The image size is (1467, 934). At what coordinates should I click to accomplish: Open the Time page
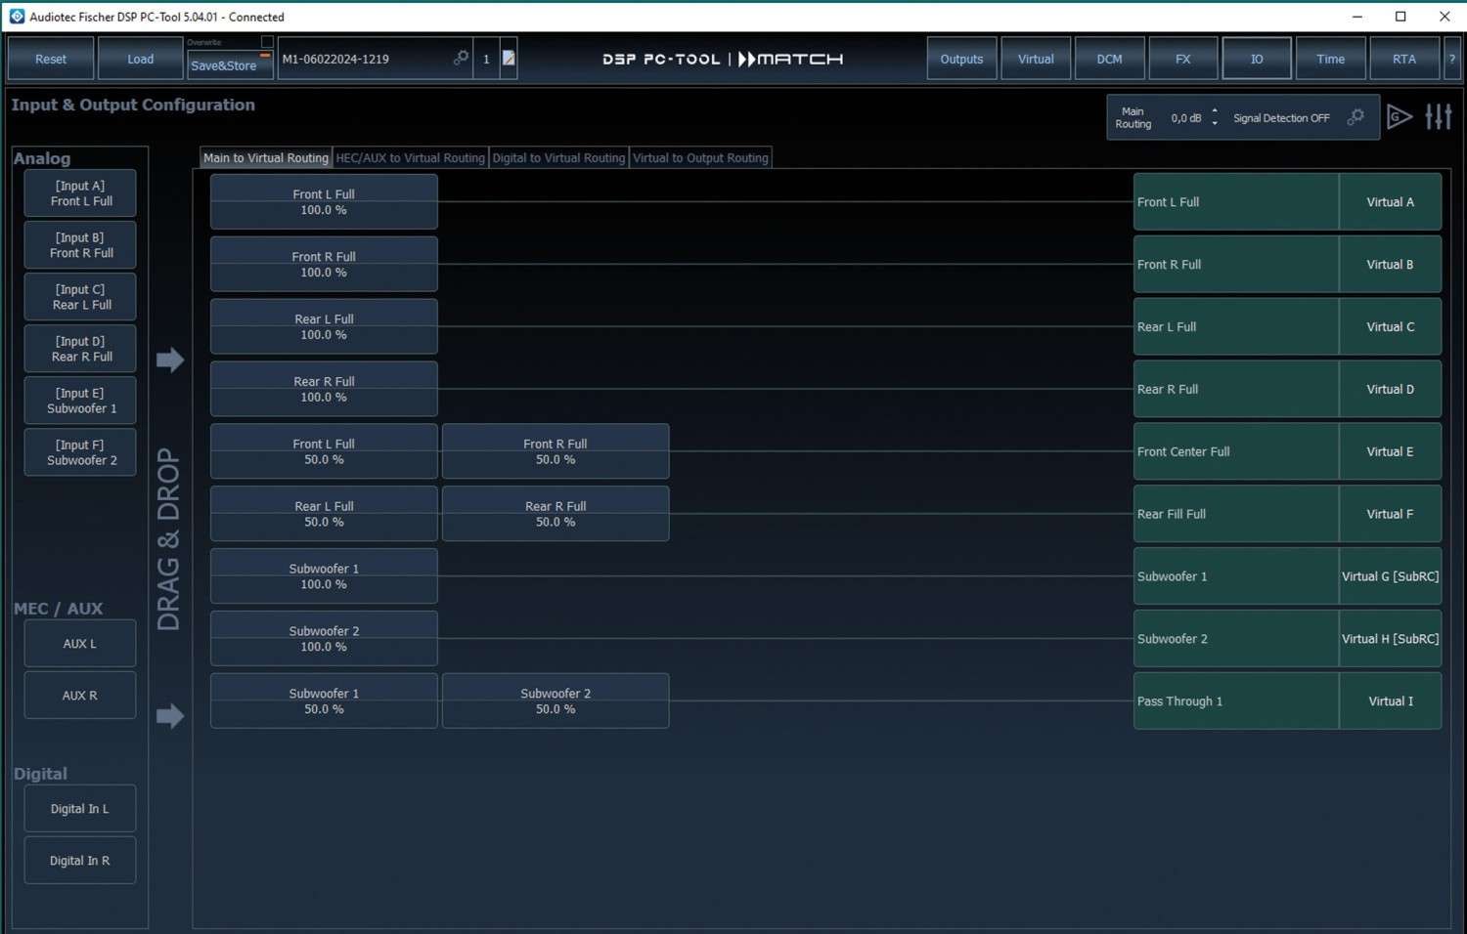click(1331, 59)
